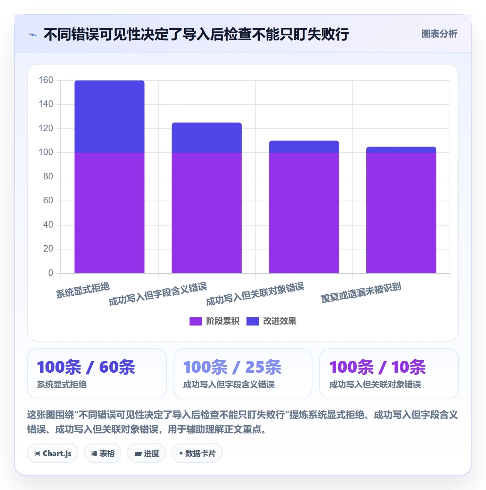Click purple segment of 重复或遗漏未被识别 bar
This screenshot has width=486, height=490.
(x=401, y=213)
